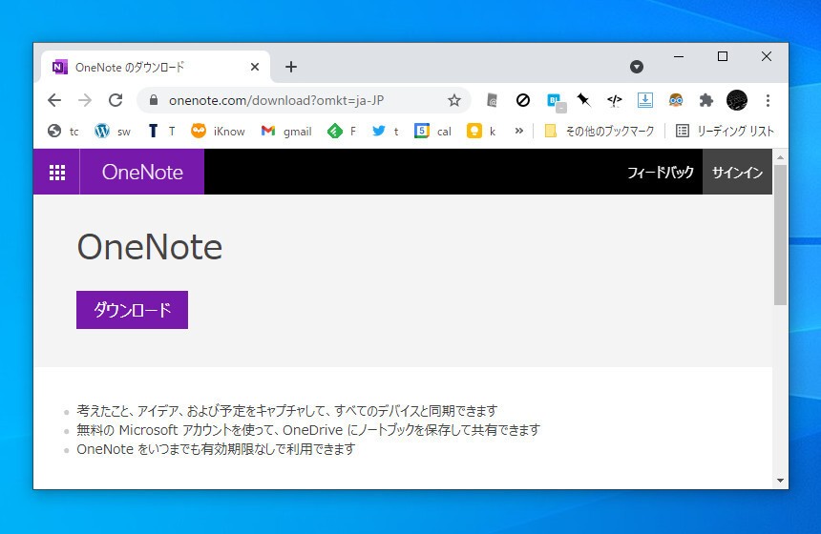The image size is (821, 534).
Task: Open the iKnow bookmark
Action: click(218, 131)
